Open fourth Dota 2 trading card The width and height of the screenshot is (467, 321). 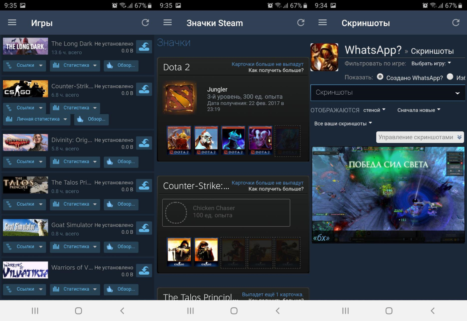(260, 140)
